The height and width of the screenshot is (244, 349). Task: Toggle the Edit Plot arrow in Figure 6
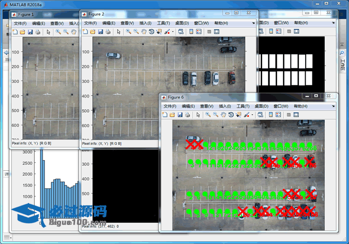[198, 115]
